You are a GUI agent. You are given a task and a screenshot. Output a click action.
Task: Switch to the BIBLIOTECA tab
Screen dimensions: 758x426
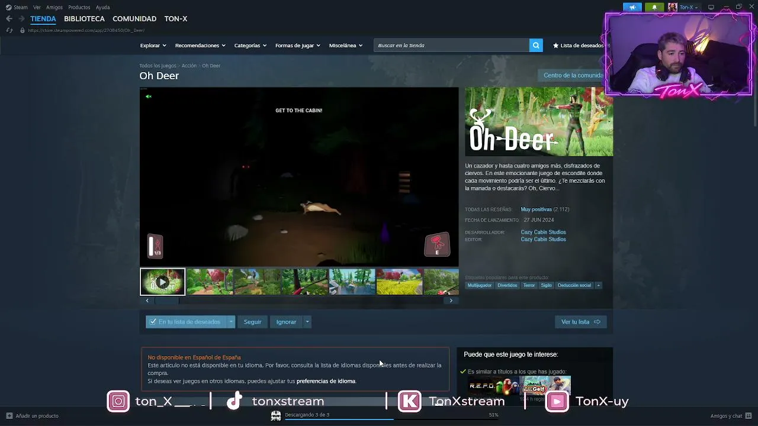coord(84,19)
